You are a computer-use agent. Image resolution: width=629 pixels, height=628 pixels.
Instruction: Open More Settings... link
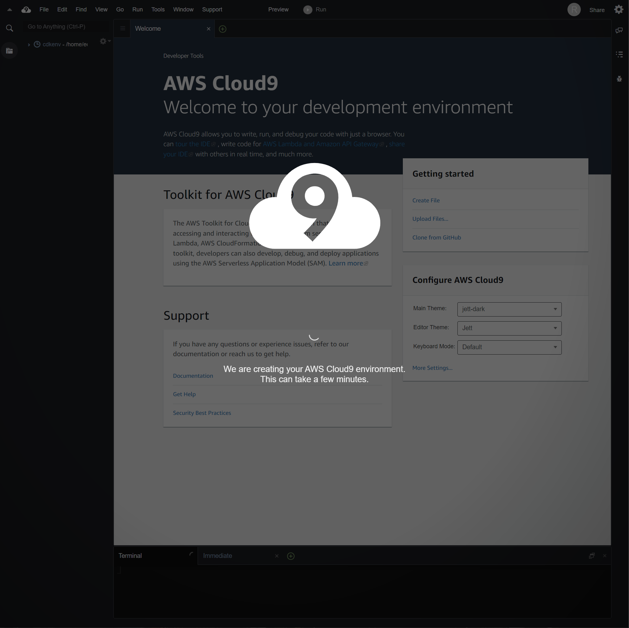click(432, 368)
